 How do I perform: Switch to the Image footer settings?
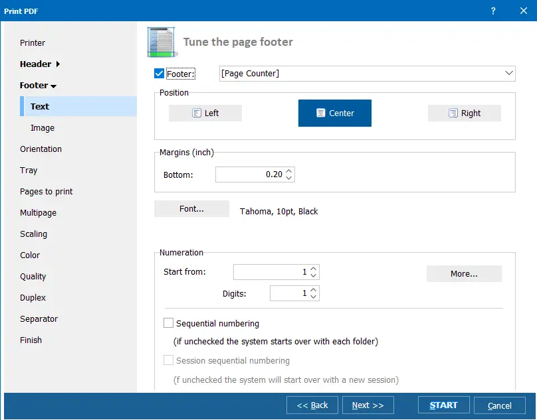(x=42, y=127)
